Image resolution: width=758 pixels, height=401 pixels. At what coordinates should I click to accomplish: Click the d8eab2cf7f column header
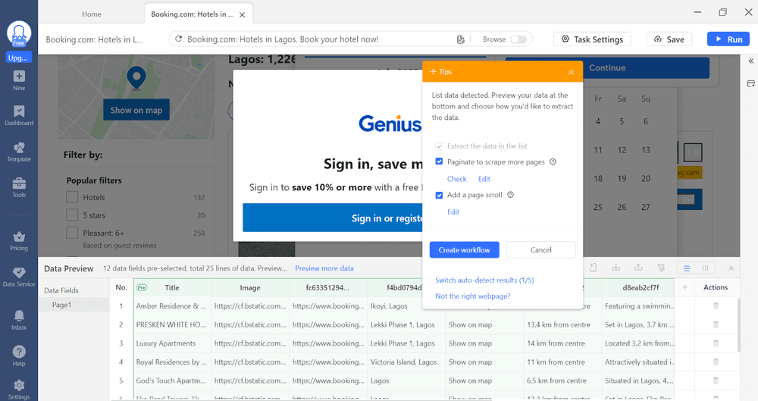pyautogui.click(x=641, y=287)
